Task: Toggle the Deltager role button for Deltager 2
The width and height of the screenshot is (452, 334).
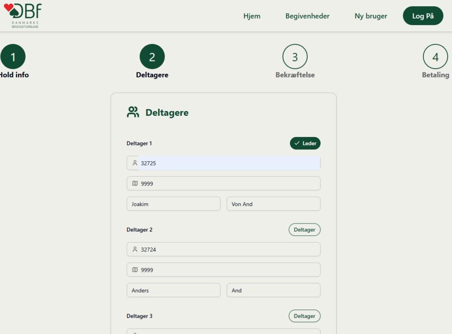Action: click(304, 230)
